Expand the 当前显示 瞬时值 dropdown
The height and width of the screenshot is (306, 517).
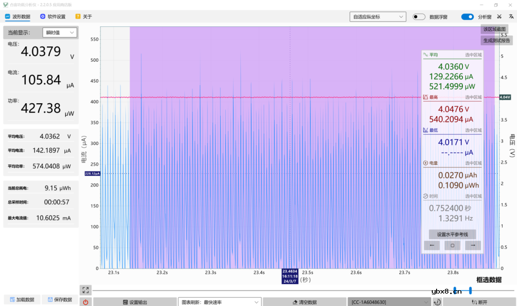click(x=59, y=33)
